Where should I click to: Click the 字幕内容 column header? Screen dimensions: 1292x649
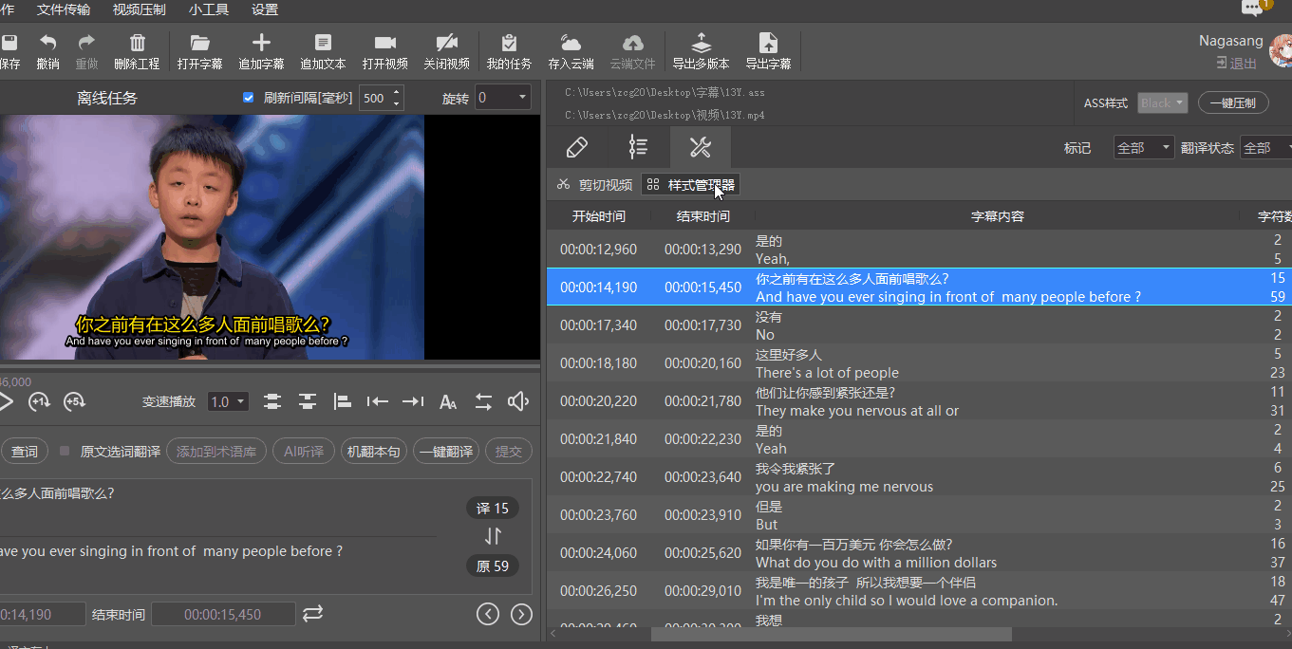998,216
